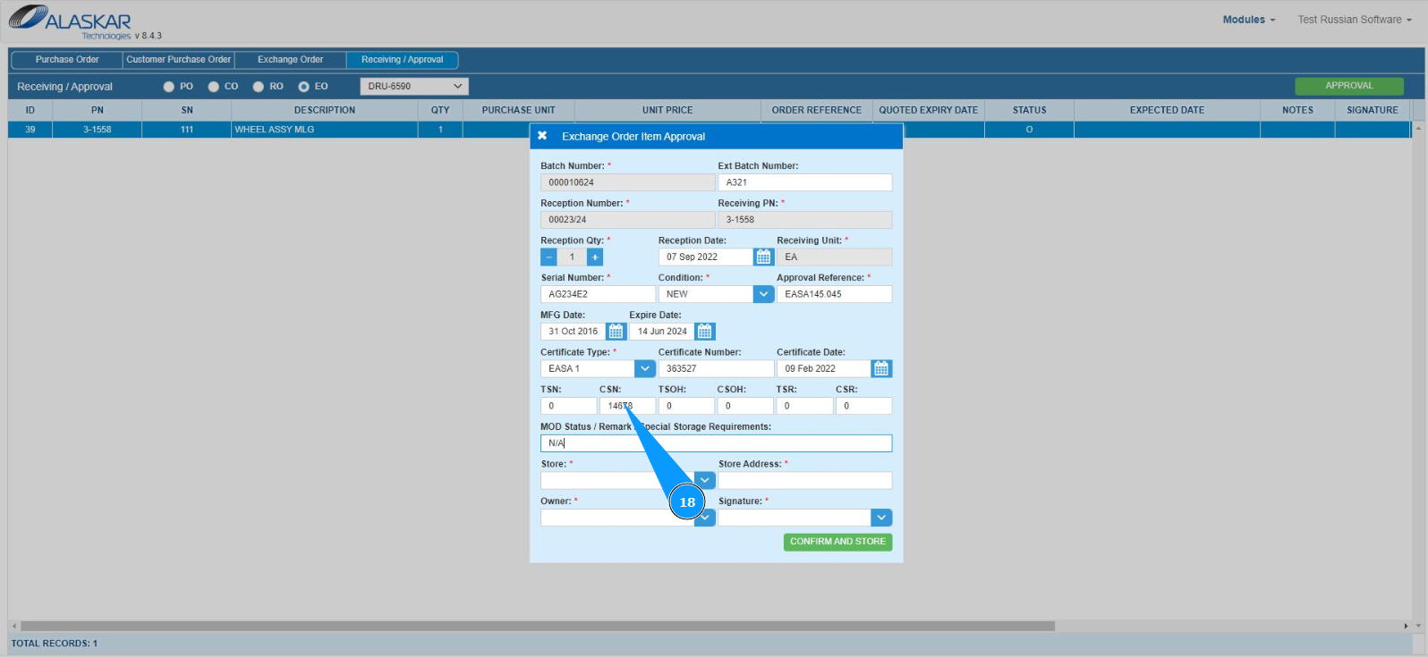Click the CSN input field
Image resolution: width=1428 pixels, height=657 pixels.
(627, 406)
